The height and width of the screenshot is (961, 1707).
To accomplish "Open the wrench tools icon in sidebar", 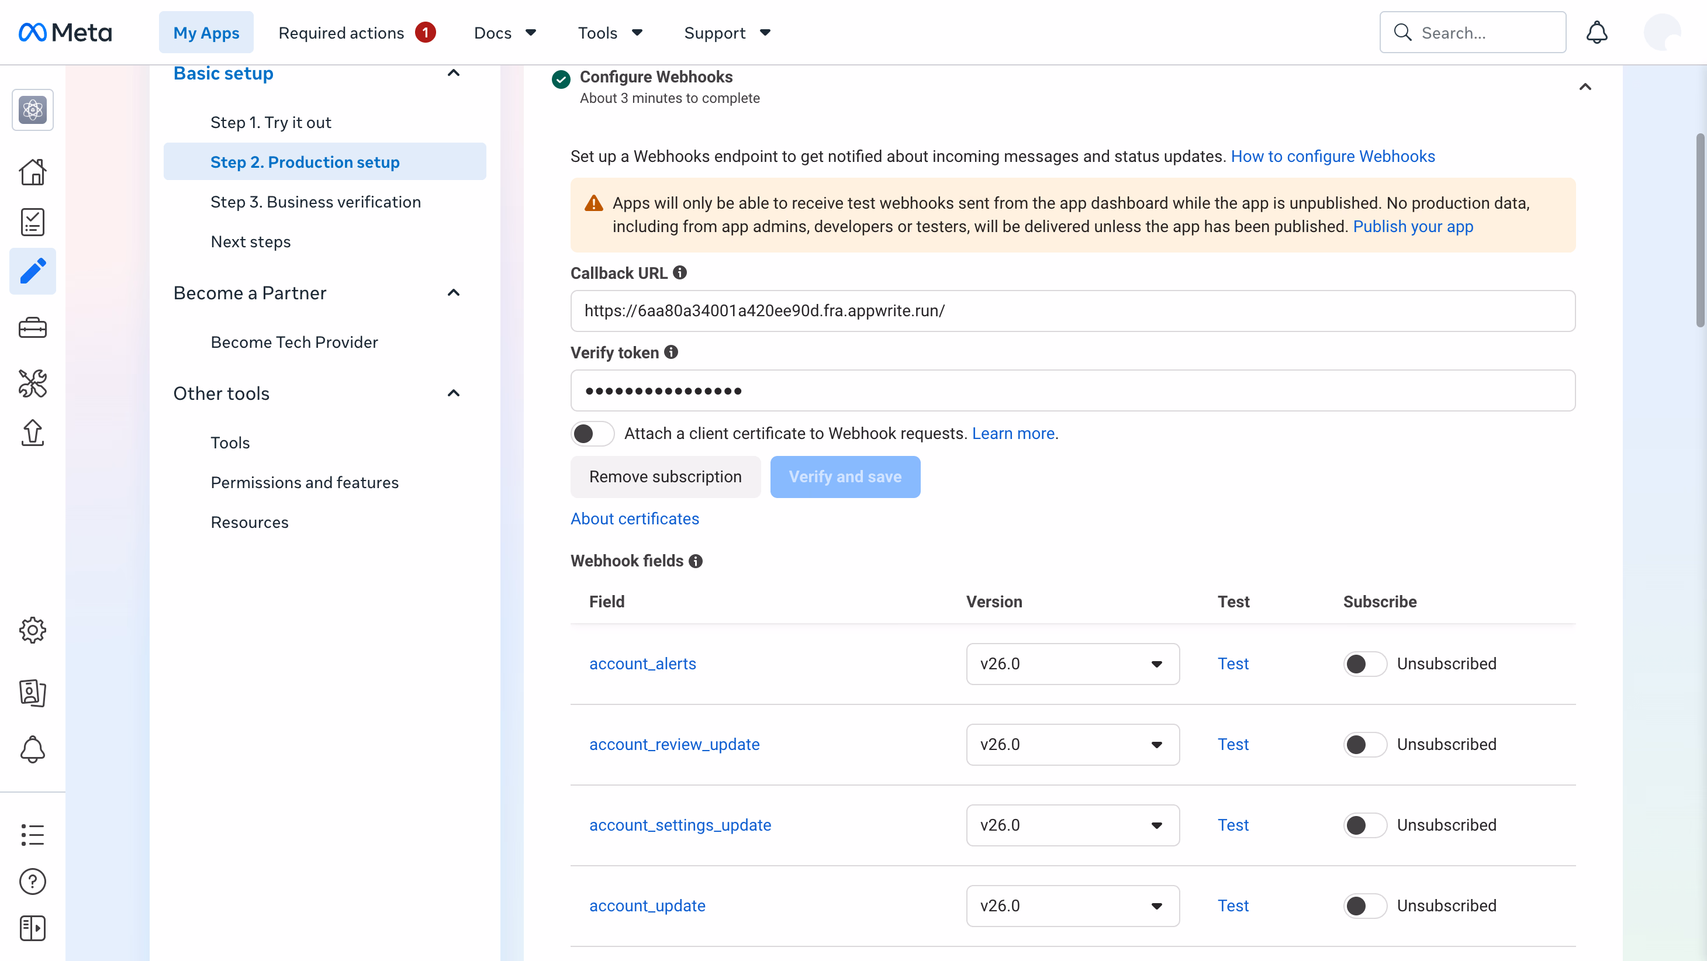I will coord(33,383).
